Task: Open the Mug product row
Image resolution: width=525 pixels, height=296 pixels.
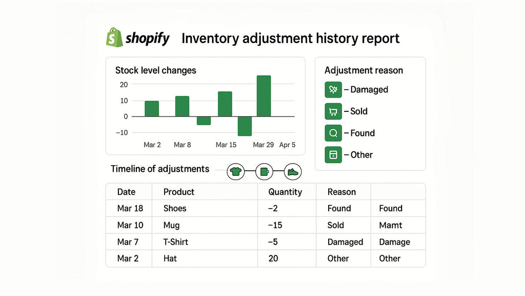Action: pyautogui.click(x=171, y=225)
